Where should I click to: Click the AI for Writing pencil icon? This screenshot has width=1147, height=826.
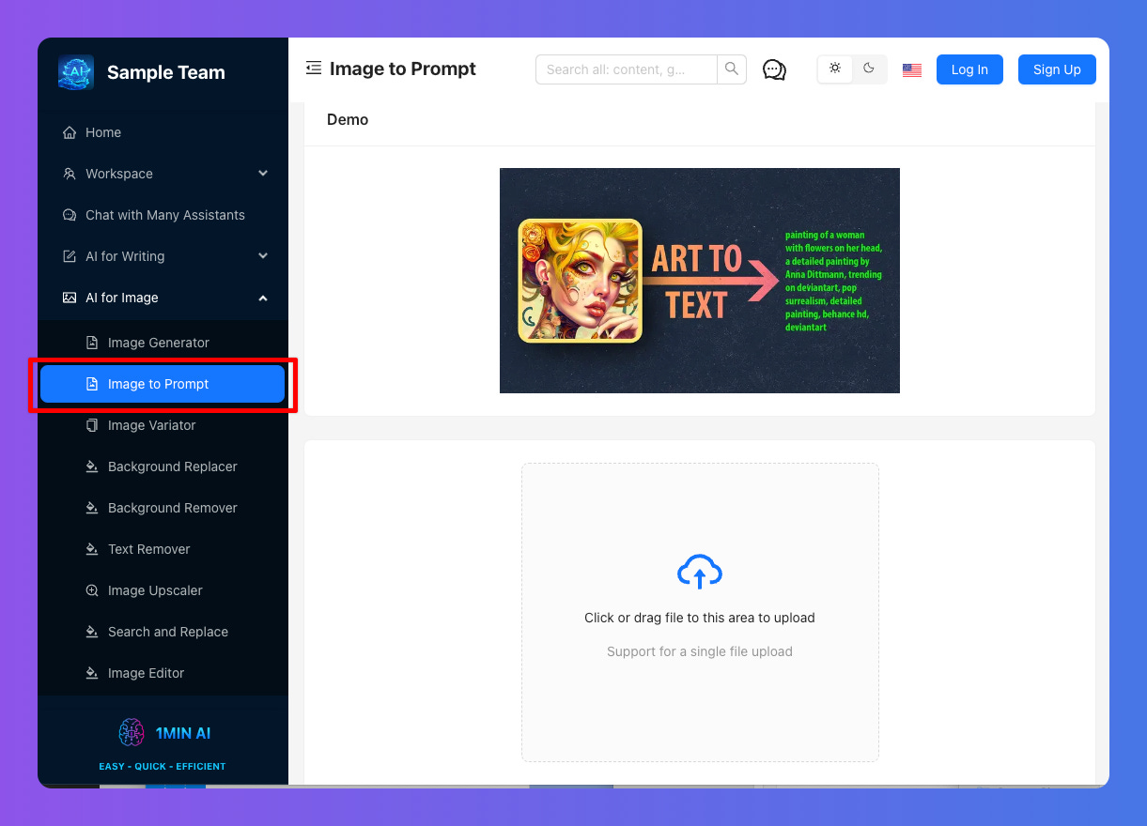[x=70, y=256]
